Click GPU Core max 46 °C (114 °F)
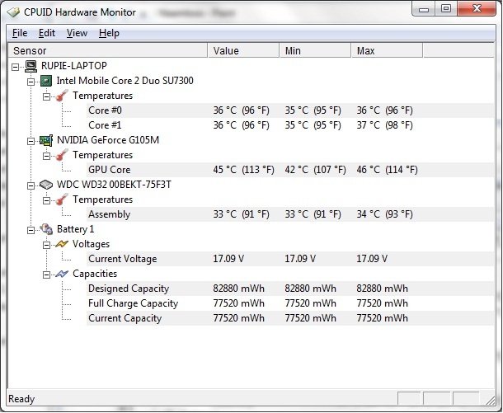Screen dimensions: 503x413 click(x=388, y=170)
